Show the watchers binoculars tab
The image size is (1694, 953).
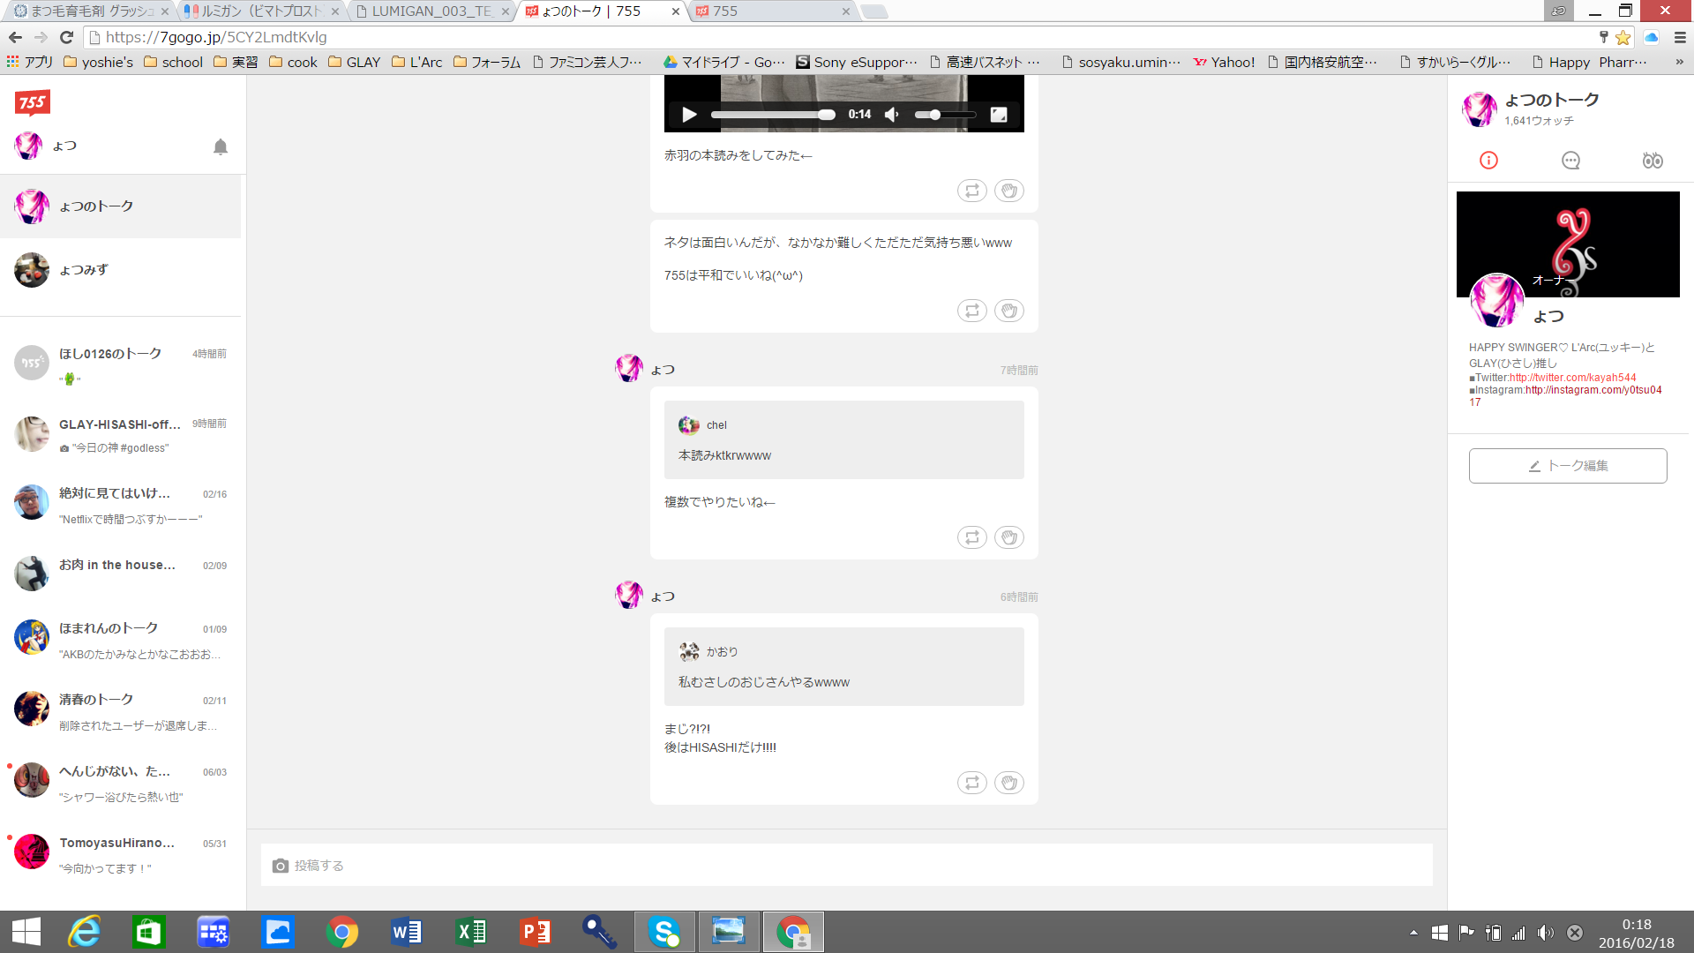pyautogui.click(x=1652, y=161)
